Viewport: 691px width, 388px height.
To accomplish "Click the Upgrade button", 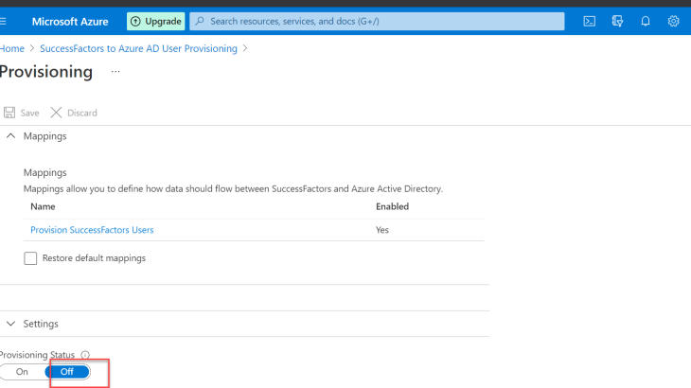I will [x=156, y=21].
